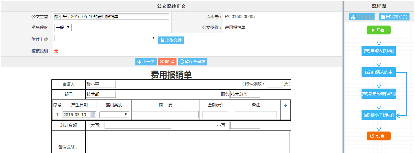Open the 费用类别 expense type dropdown
This screenshot has height=153, width=415.
114,115
